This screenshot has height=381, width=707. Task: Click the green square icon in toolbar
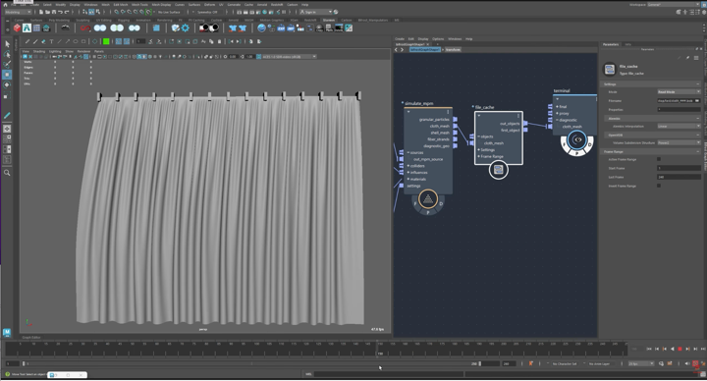point(106,41)
